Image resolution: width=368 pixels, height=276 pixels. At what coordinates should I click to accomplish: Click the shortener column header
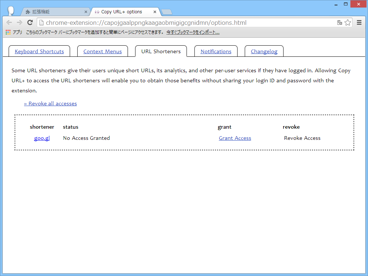coord(42,127)
